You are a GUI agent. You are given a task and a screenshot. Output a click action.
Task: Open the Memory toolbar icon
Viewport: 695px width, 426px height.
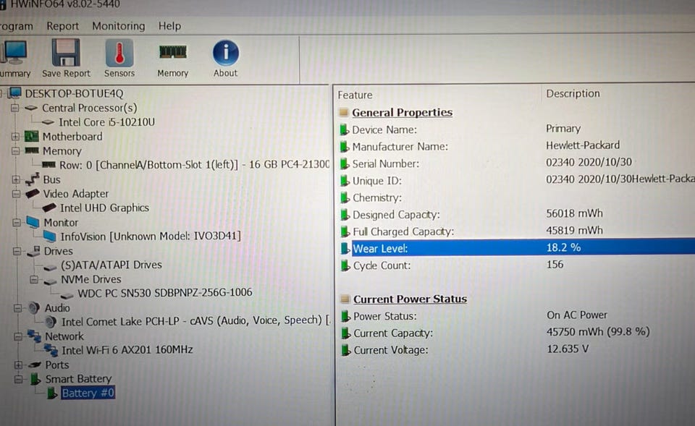pos(173,52)
